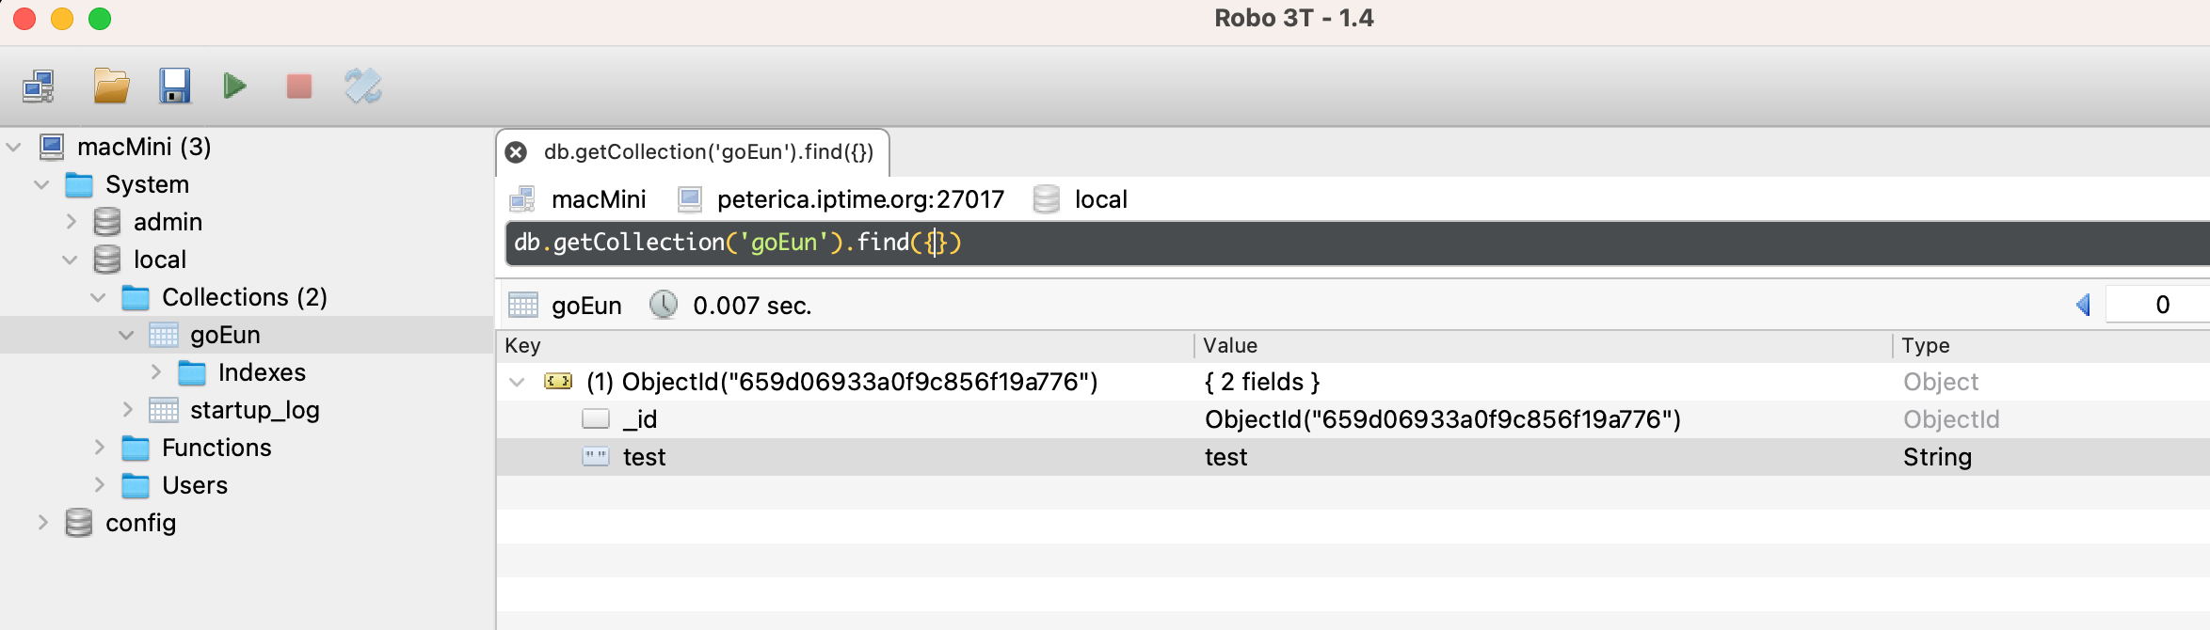The width and height of the screenshot is (2210, 630).
Task: Open the Connect to server toolbar icon
Action: click(x=39, y=87)
